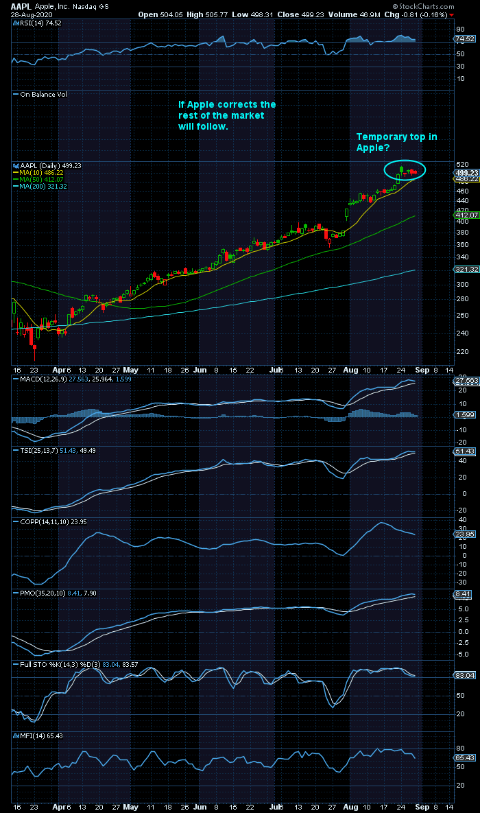Click the 412.07 MA(50) tag on right axis
Image resolution: width=480 pixels, height=813 pixels.
coord(466,215)
